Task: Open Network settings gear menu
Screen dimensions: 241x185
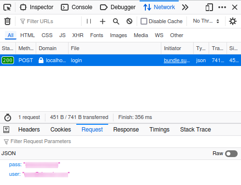Action: 233,21
